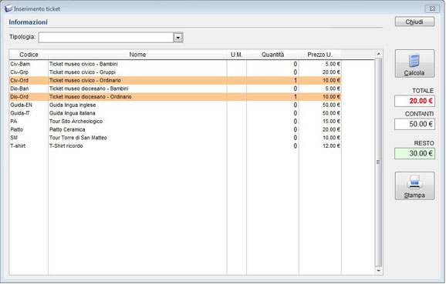Viewport: 446px width, 284px height.
Task: Click the Calcola calculator button
Action: pyautogui.click(x=414, y=64)
